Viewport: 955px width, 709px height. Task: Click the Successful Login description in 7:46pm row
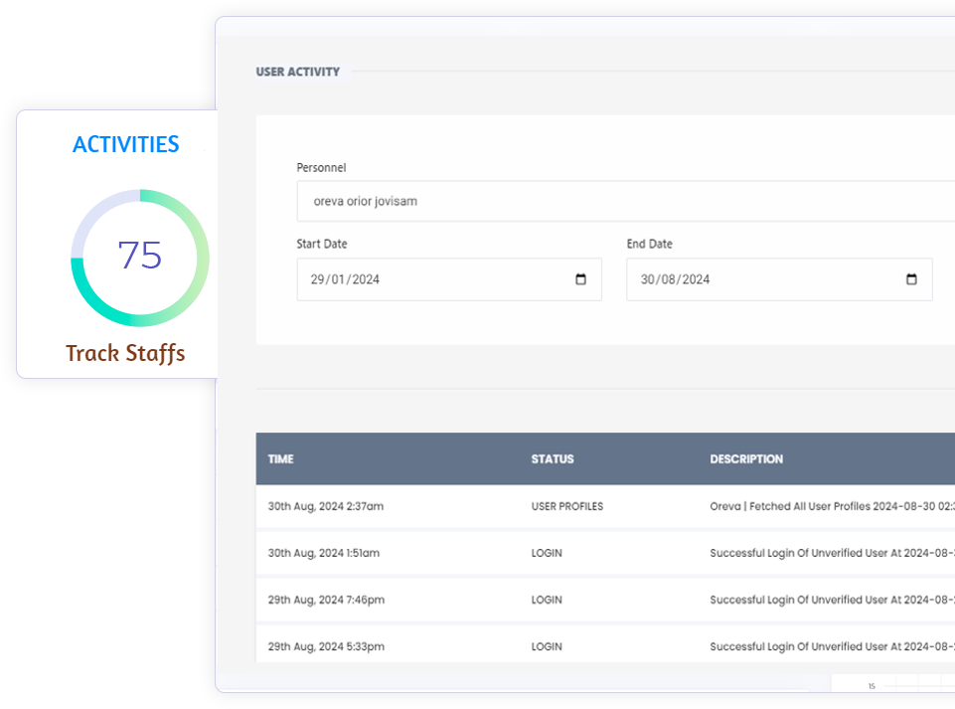click(x=832, y=600)
